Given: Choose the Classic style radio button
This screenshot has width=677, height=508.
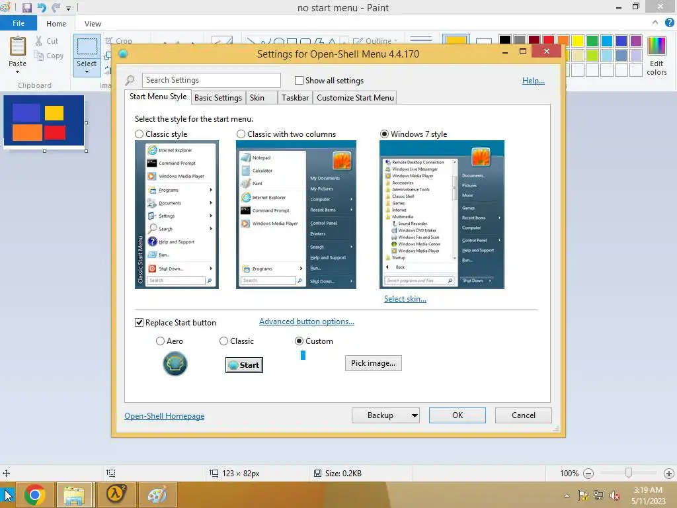Looking at the screenshot, I should click(139, 134).
